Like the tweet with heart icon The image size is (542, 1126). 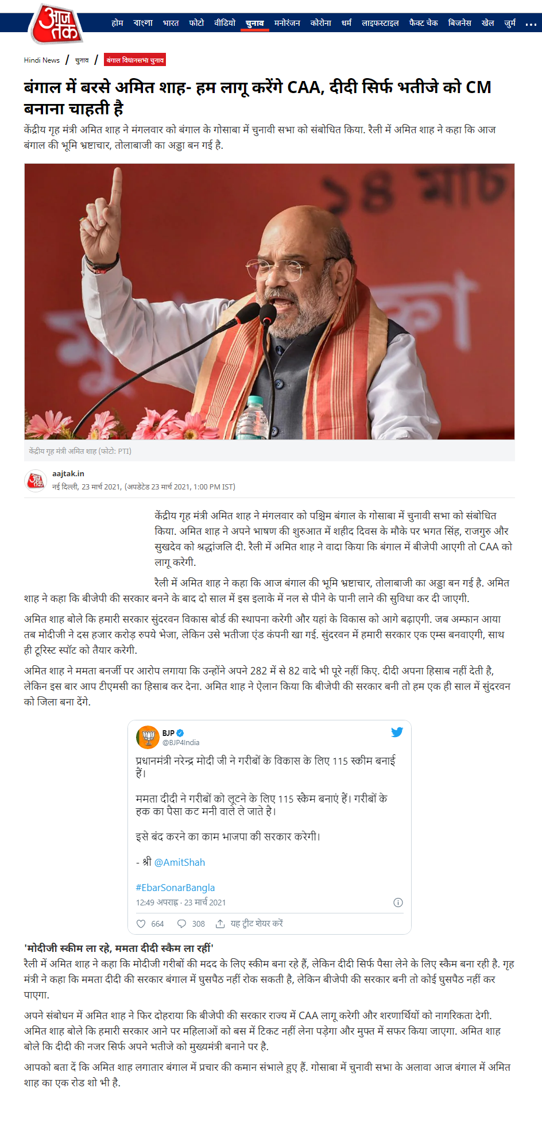tap(141, 924)
